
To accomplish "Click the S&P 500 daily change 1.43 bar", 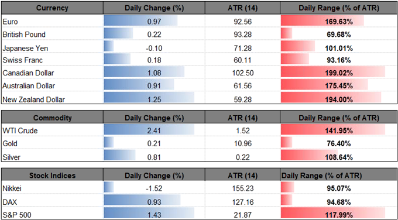I will click(154, 214).
